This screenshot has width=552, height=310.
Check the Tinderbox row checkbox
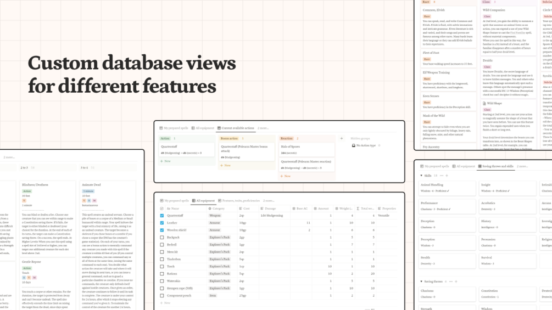point(162,260)
